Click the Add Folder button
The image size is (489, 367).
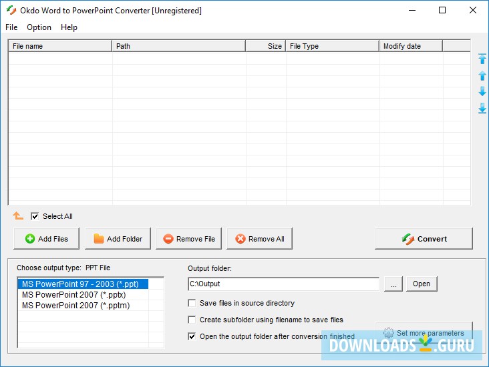[x=118, y=239]
